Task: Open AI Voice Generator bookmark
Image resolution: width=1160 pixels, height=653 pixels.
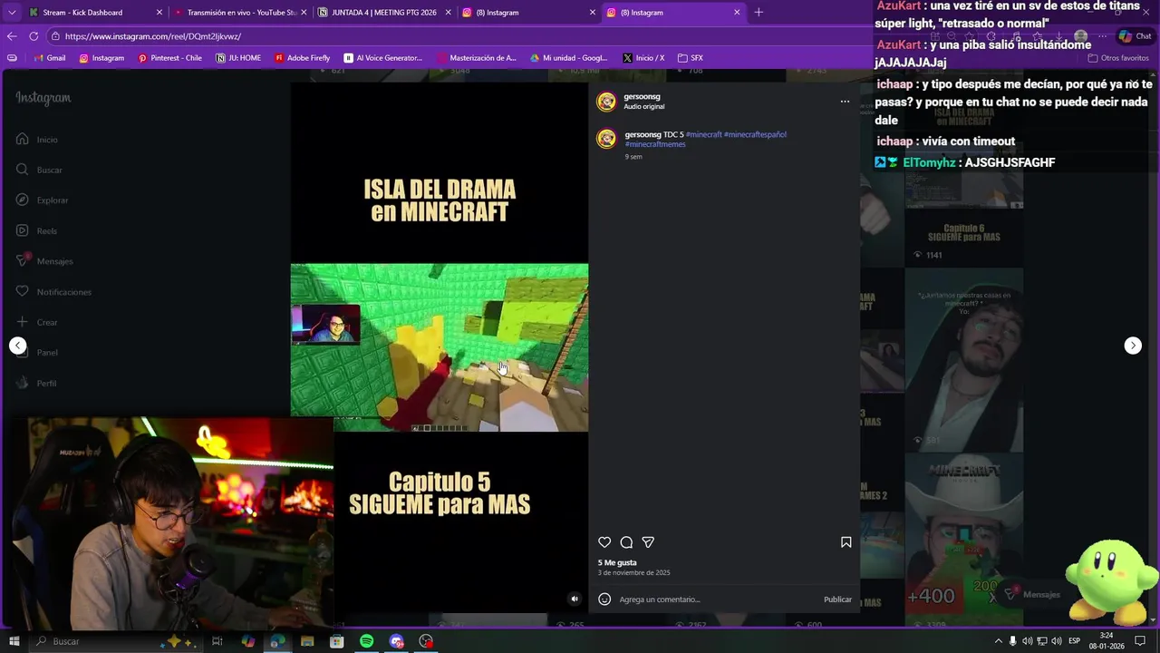Action: coord(382,58)
